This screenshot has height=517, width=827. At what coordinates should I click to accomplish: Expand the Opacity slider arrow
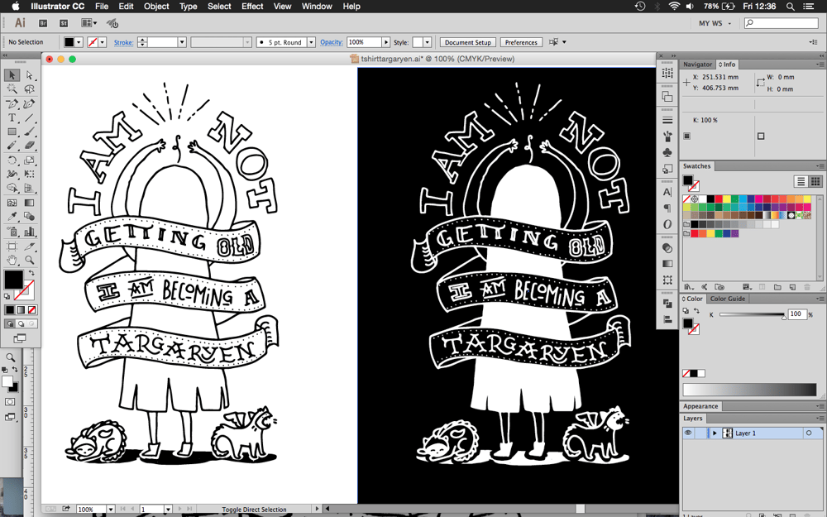click(386, 42)
